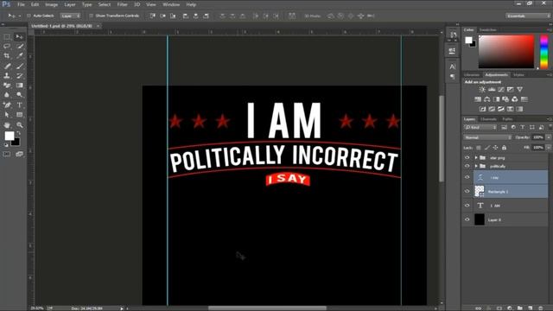Open the Character panel icon
553x311 pixels.
click(453, 67)
